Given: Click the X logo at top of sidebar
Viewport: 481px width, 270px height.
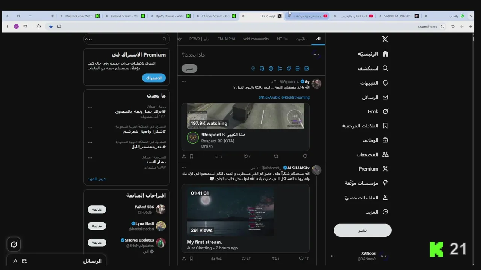Looking at the screenshot, I should tap(385, 39).
